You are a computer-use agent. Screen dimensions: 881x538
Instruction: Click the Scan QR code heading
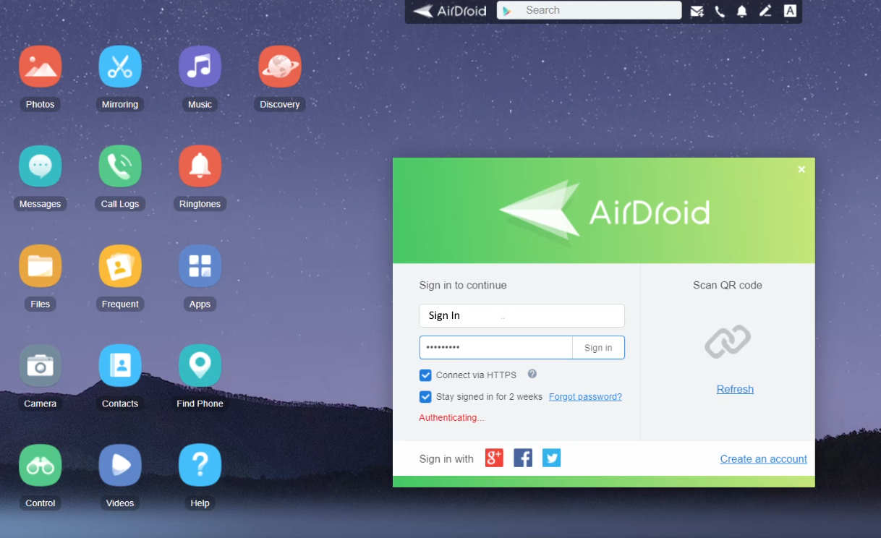728,285
